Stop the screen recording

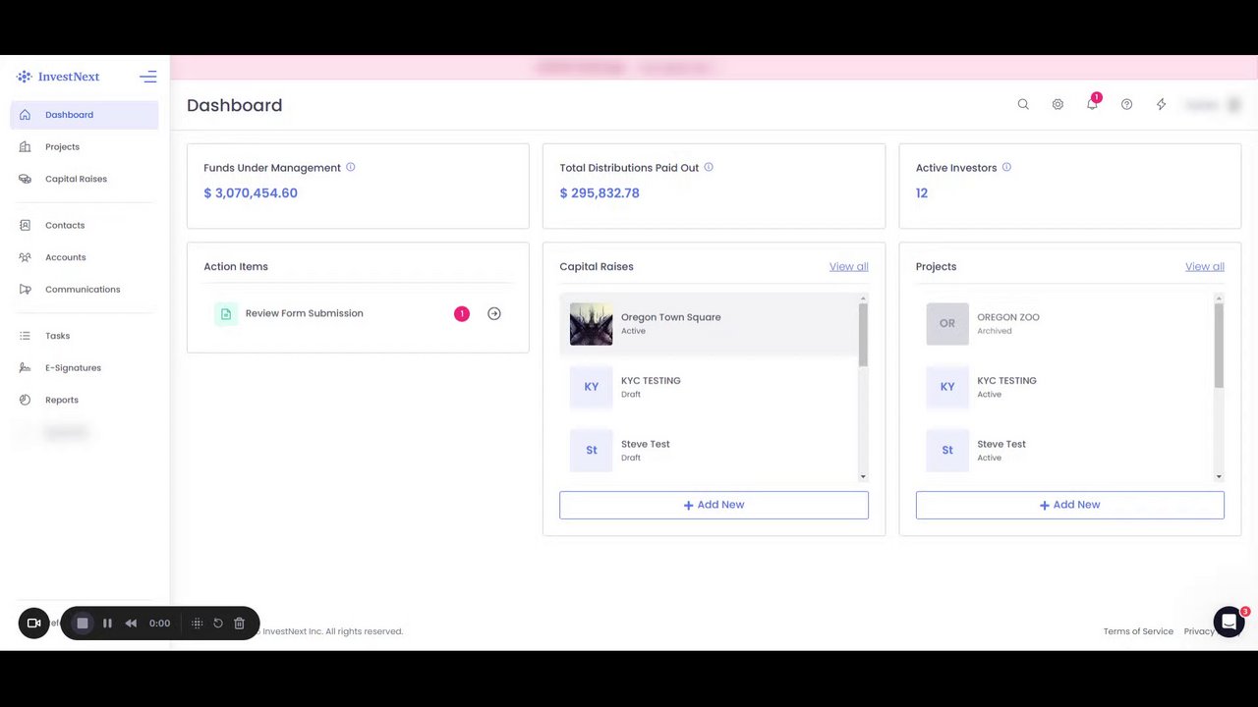[x=83, y=623]
